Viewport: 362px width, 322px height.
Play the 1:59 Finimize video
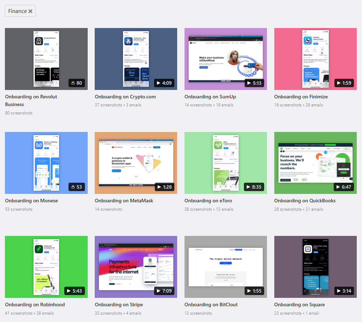[x=344, y=83]
